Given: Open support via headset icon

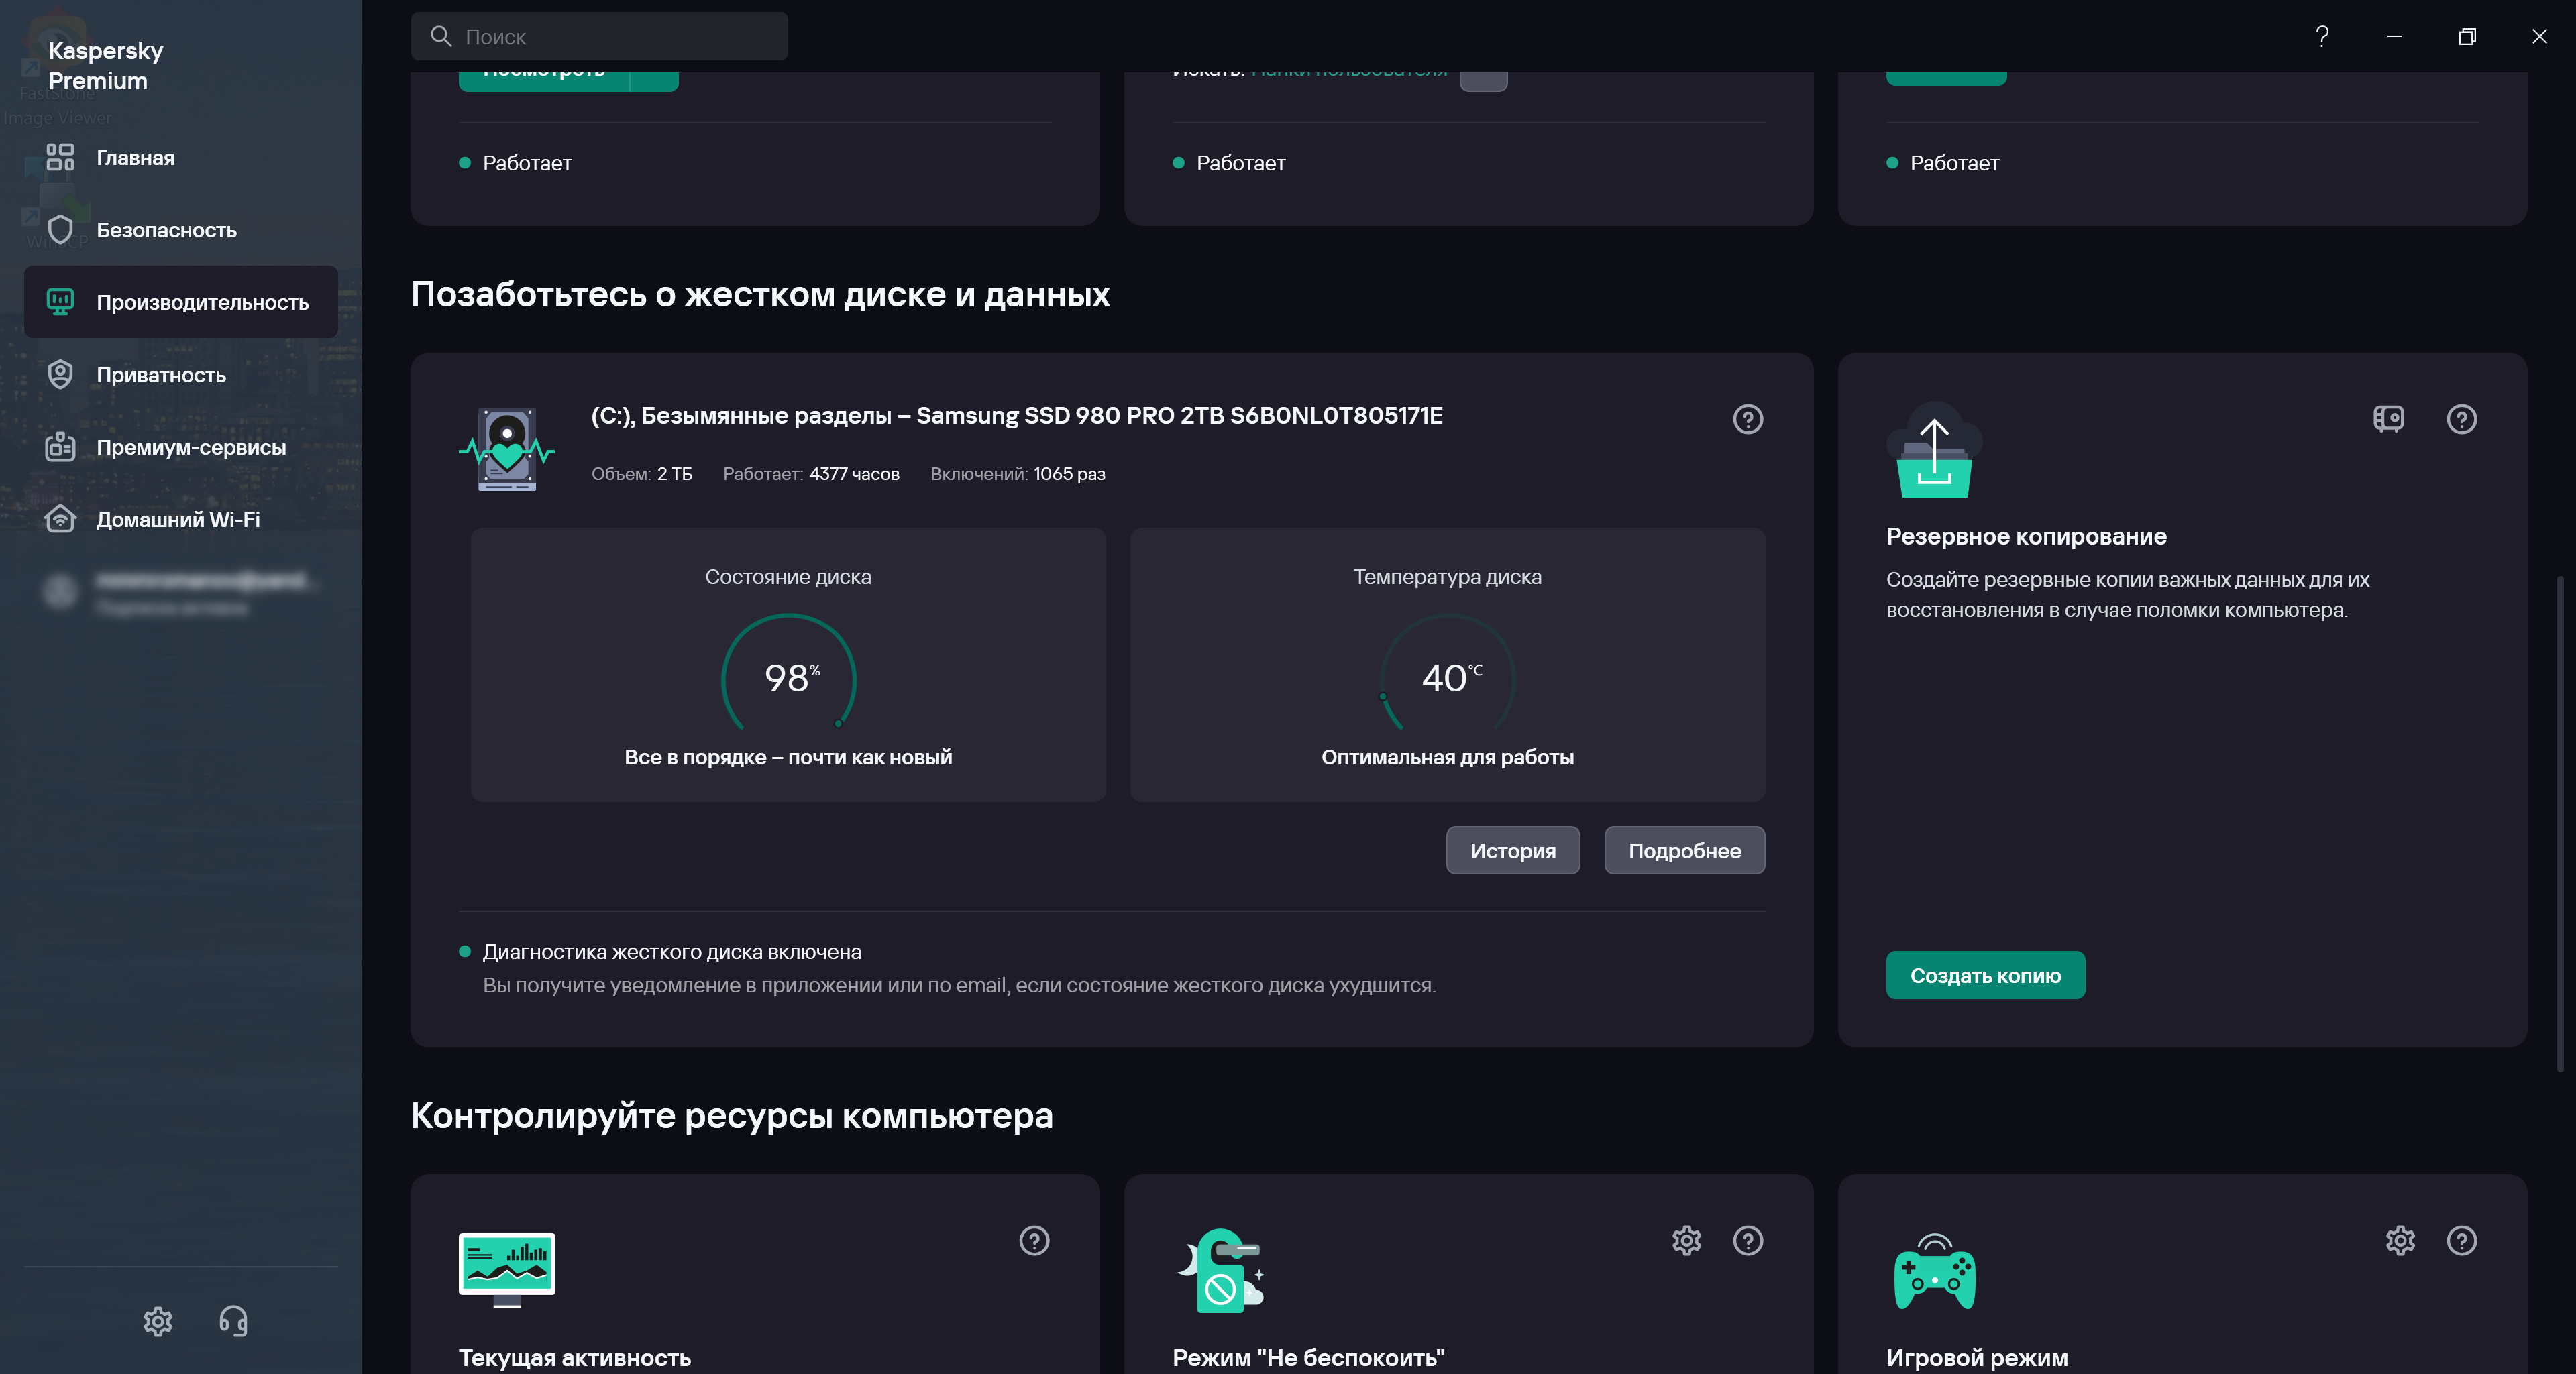Looking at the screenshot, I should point(233,1321).
